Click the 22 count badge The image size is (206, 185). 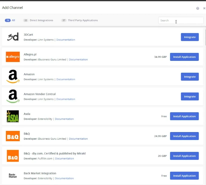[26, 20]
